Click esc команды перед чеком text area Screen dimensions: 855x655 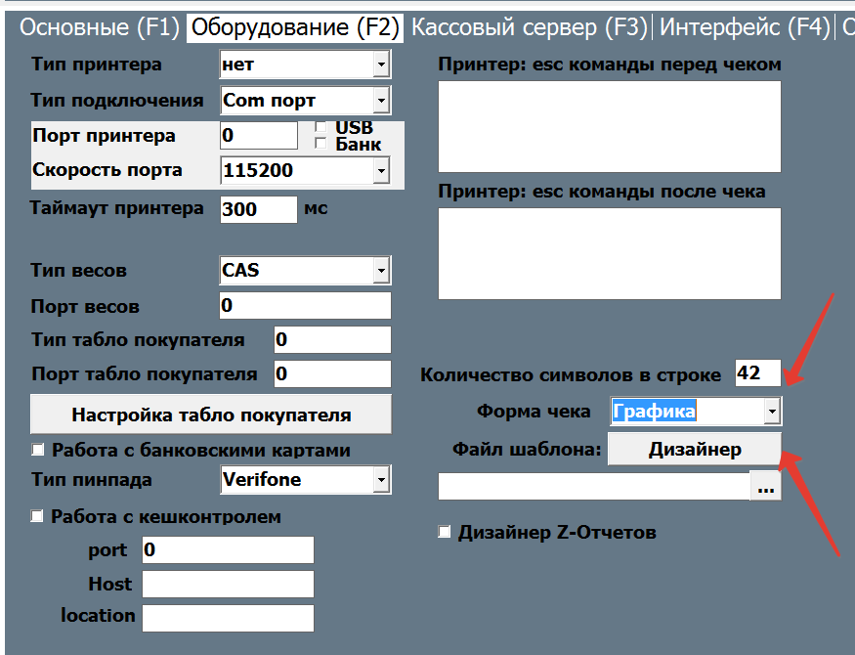(609, 126)
